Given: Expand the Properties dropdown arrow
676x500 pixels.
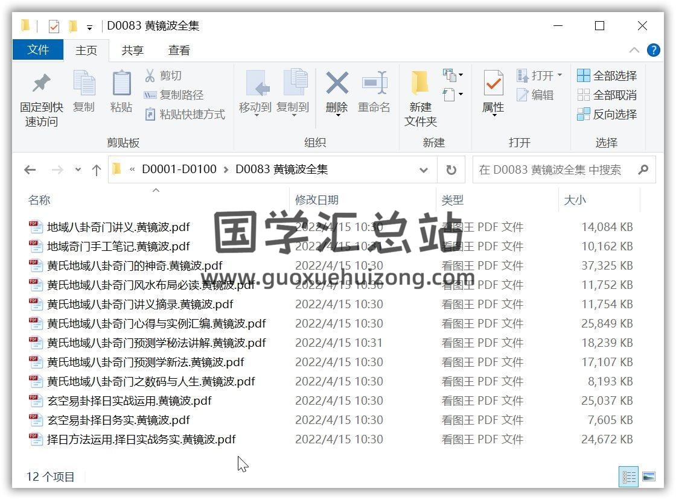Looking at the screenshot, I should coord(494,116).
